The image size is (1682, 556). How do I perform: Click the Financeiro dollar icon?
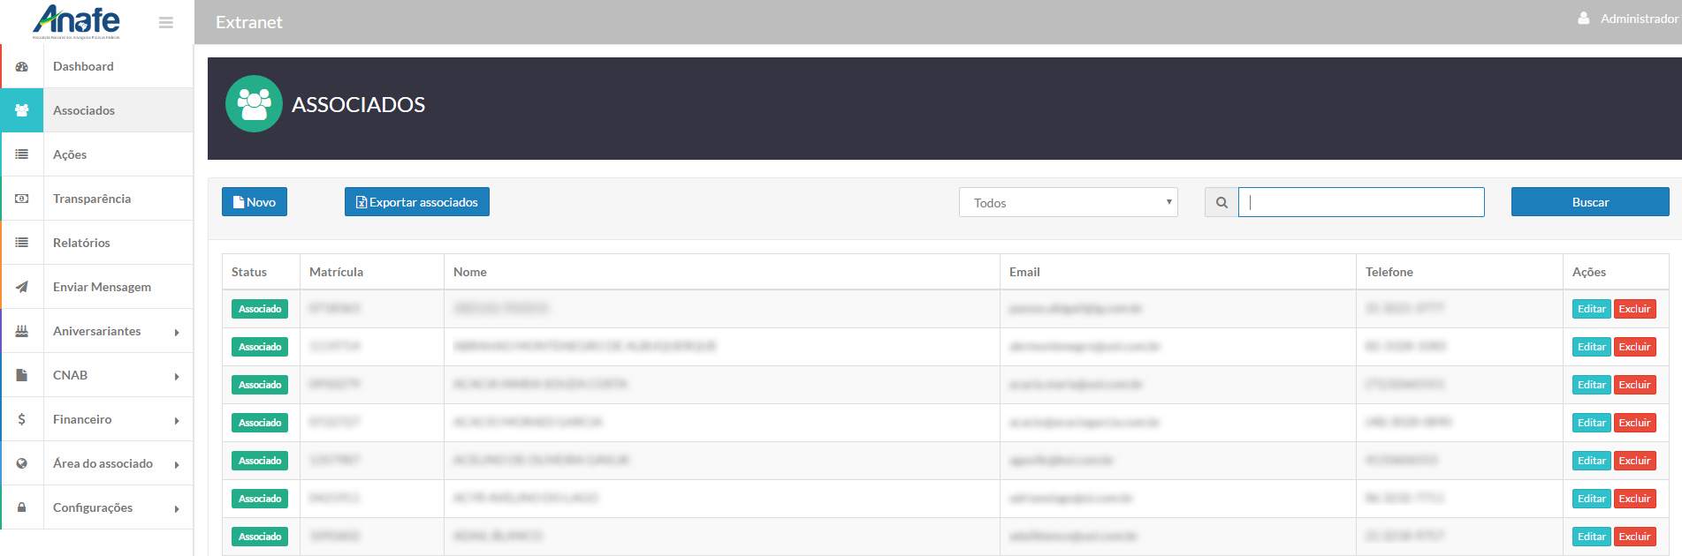click(22, 419)
